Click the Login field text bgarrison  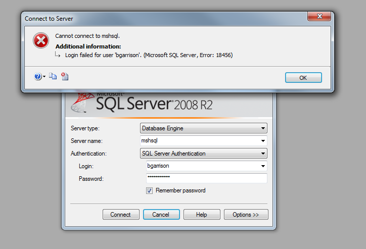[158, 166]
